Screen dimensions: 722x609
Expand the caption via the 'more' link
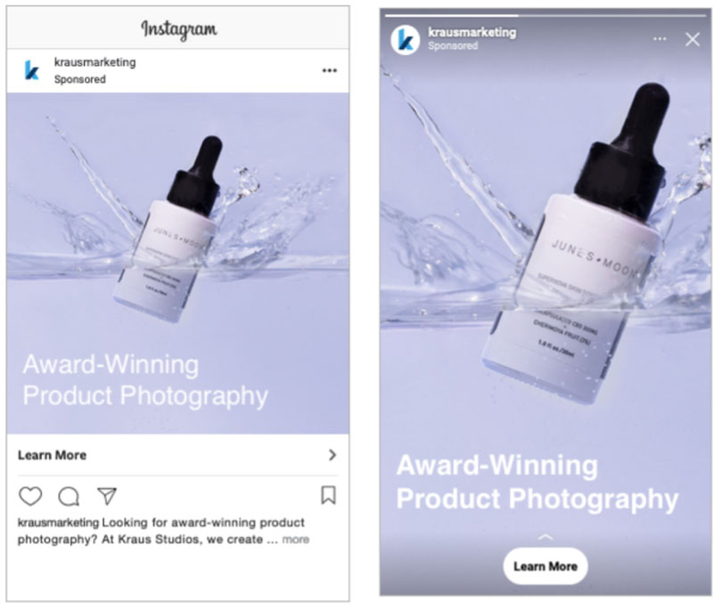click(x=295, y=539)
